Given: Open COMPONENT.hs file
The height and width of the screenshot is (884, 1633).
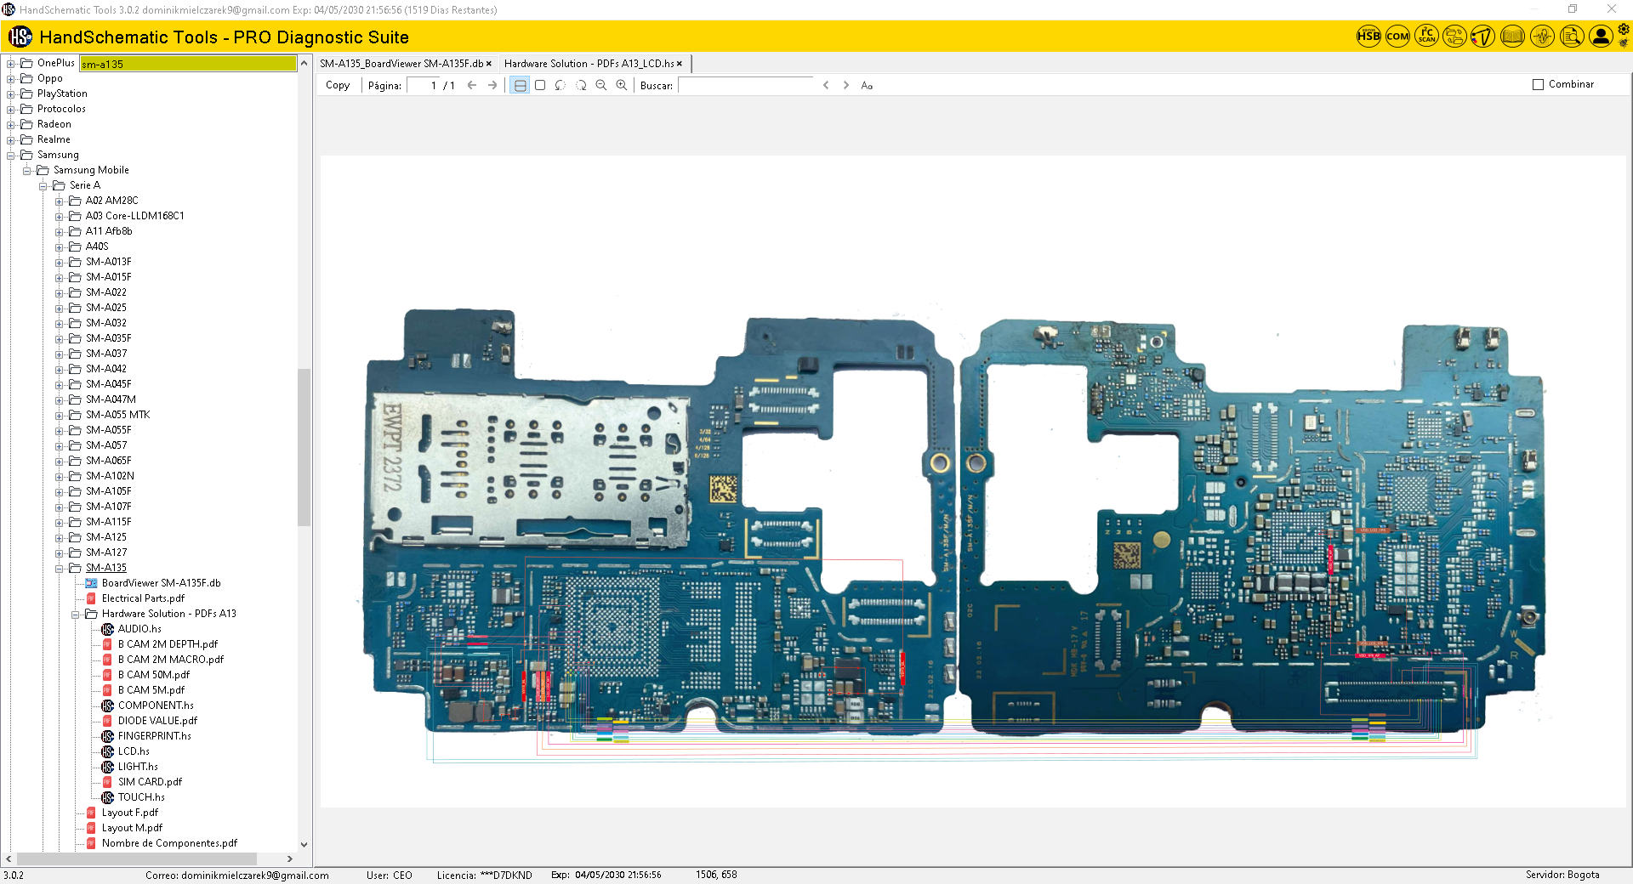Looking at the screenshot, I should (x=156, y=705).
